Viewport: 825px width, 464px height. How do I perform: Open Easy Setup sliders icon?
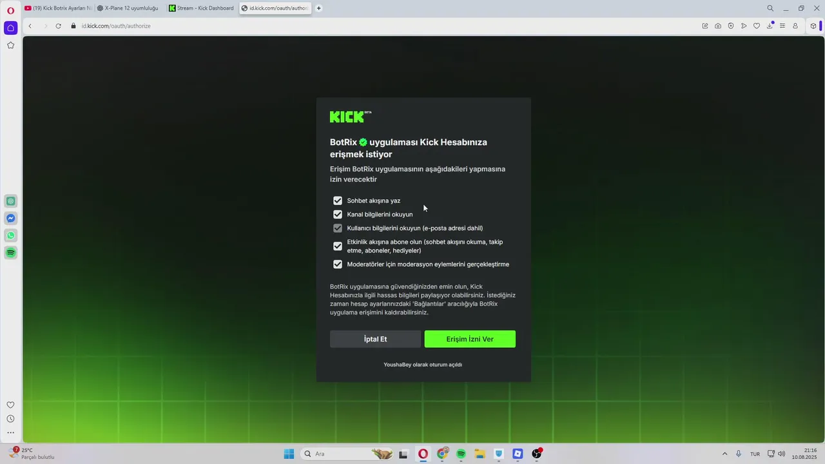[x=782, y=26]
